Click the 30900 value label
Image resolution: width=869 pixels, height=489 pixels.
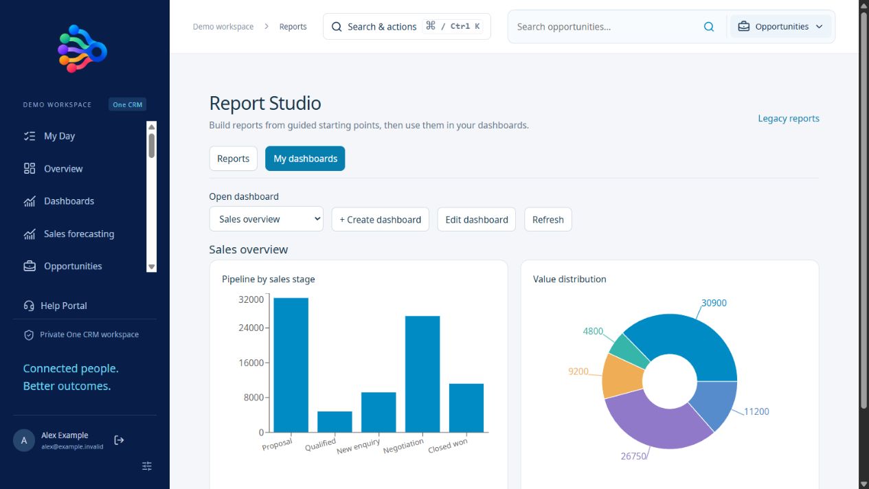point(714,303)
